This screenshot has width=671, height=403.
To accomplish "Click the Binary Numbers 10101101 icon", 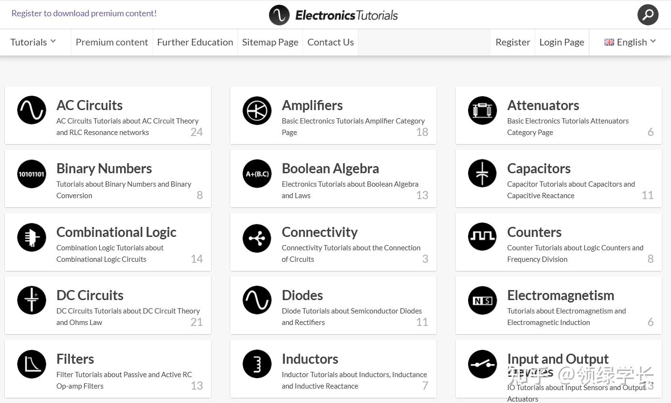I will pyautogui.click(x=32, y=174).
